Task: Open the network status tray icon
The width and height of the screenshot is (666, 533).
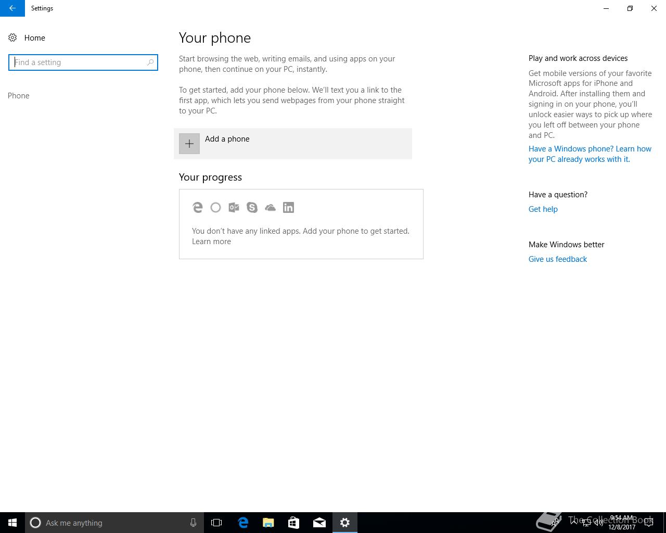Action: [586, 523]
